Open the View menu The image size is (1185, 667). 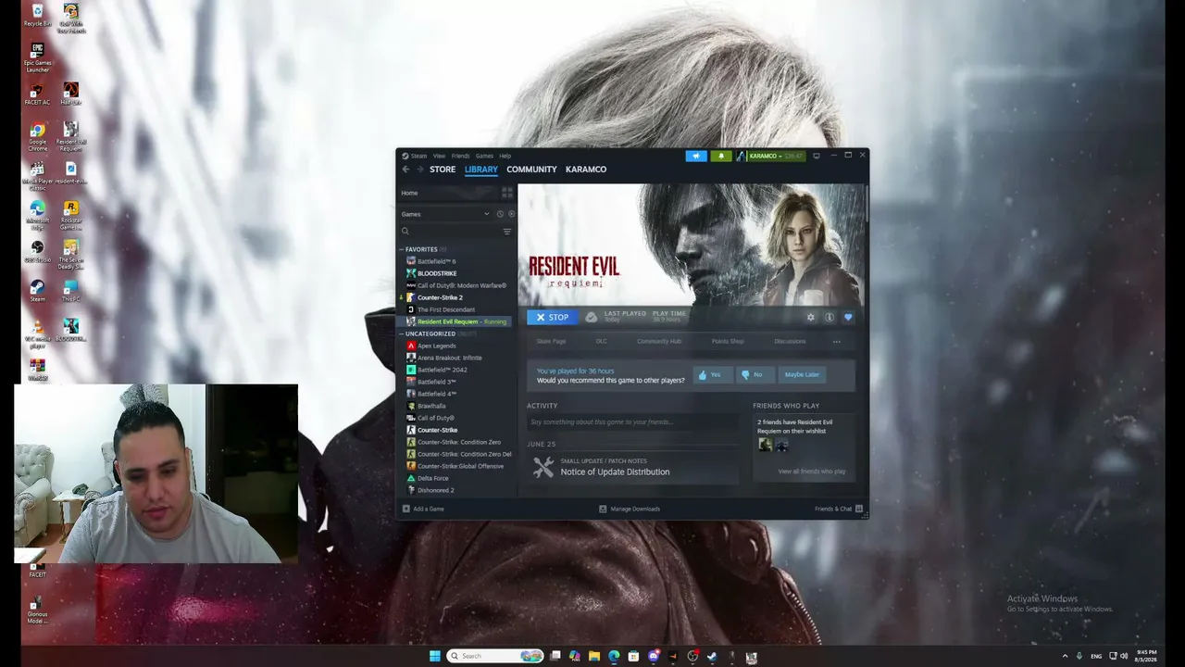click(439, 156)
